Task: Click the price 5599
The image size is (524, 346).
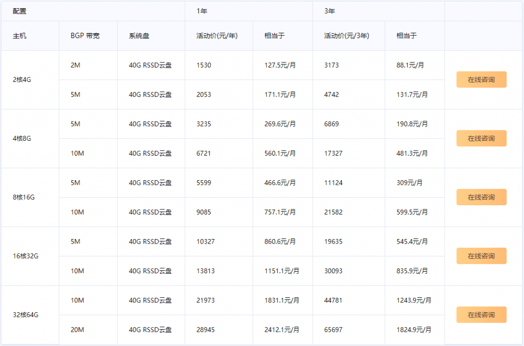Action: click(x=204, y=183)
